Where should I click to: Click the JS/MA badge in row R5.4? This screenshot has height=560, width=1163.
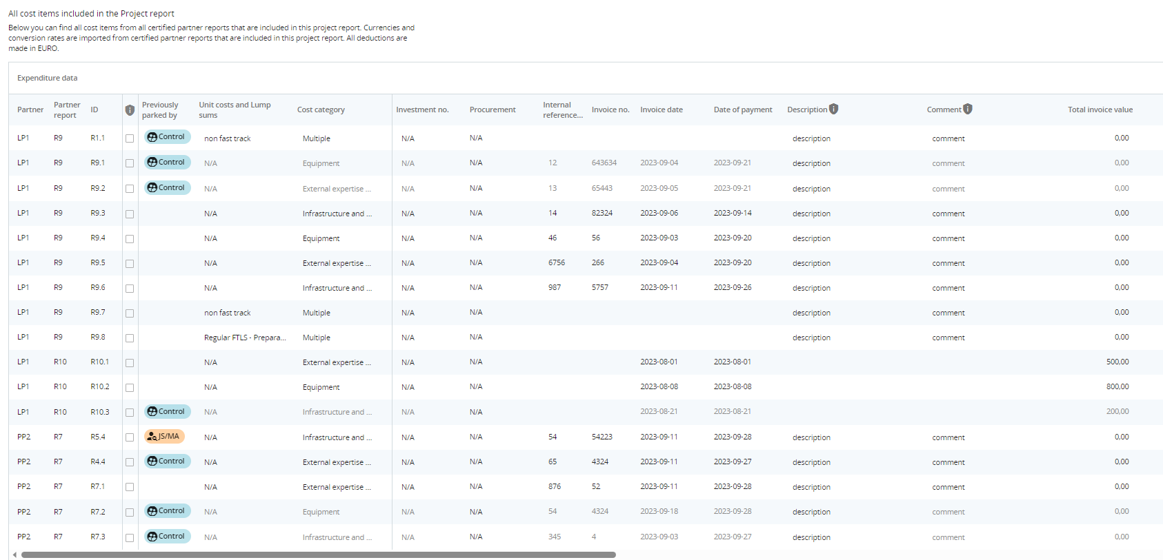(x=164, y=436)
